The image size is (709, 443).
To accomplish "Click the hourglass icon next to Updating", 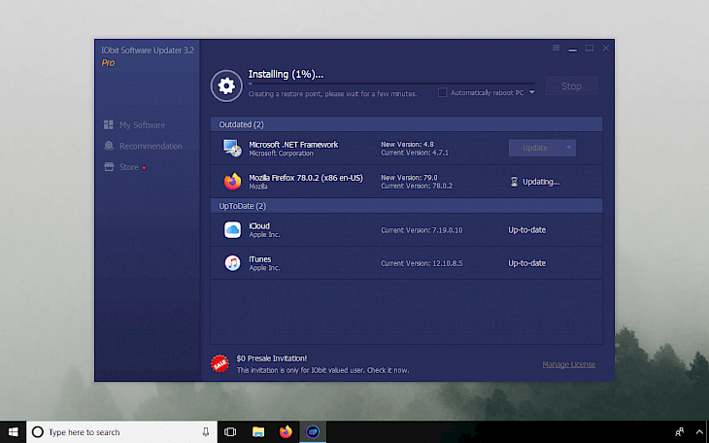I will pyautogui.click(x=514, y=182).
